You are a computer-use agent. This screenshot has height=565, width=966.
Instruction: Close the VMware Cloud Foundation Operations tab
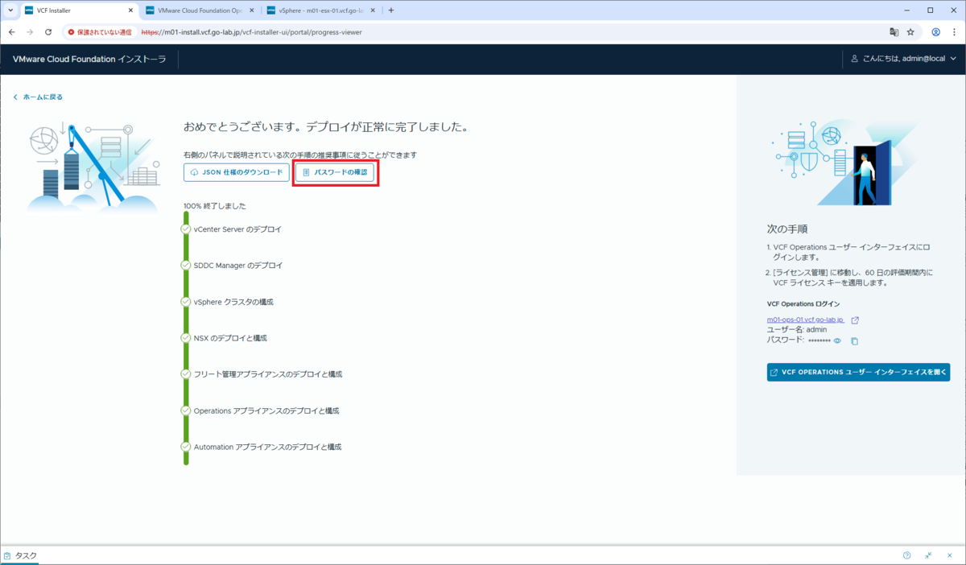(251, 10)
